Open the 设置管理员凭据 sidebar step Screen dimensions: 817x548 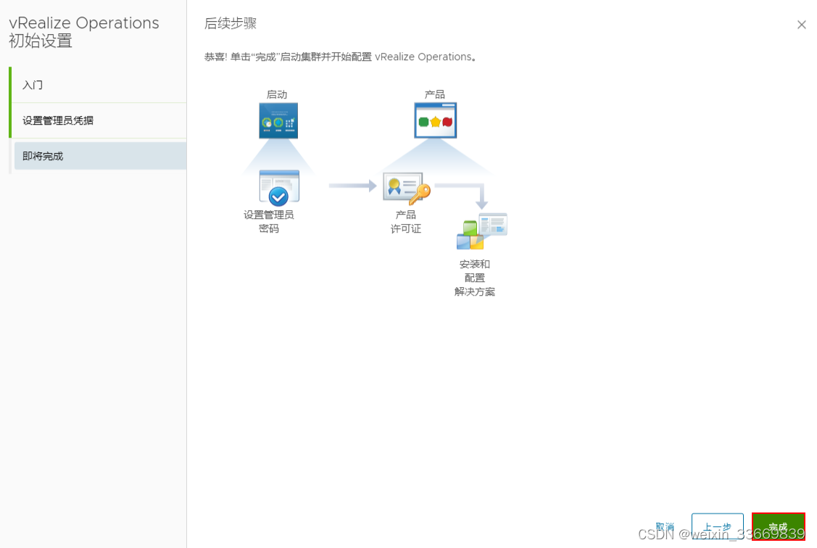[x=99, y=120]
